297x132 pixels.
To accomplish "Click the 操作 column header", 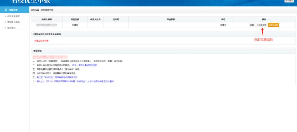I will [x=264, y=20].
